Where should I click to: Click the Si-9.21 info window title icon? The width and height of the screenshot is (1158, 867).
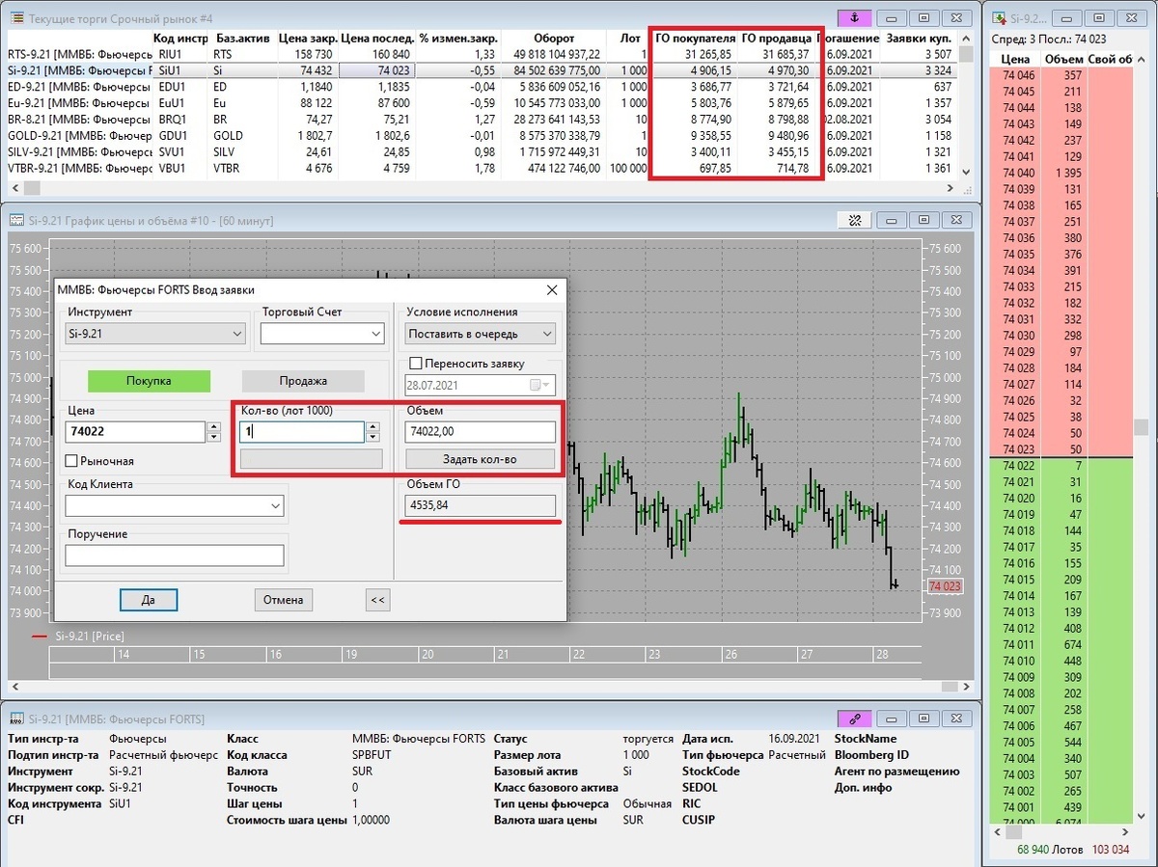16,719
